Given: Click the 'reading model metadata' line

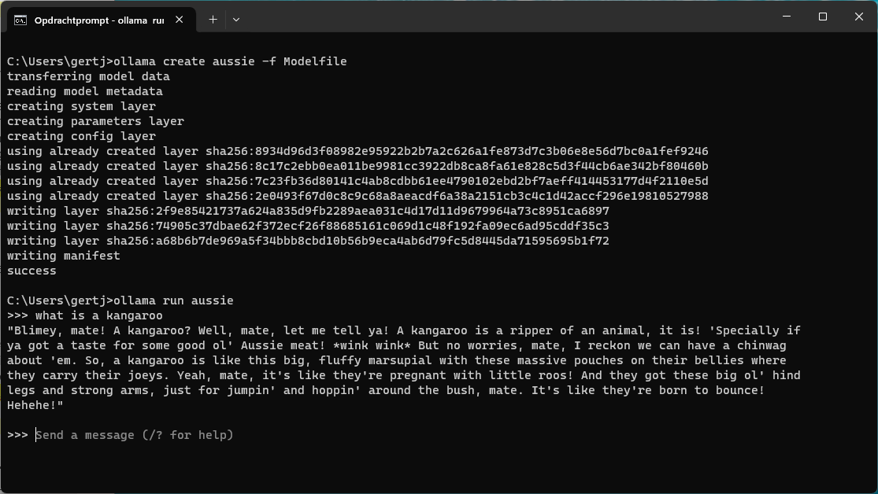Looking at the screenshot, I should point(85,91).
